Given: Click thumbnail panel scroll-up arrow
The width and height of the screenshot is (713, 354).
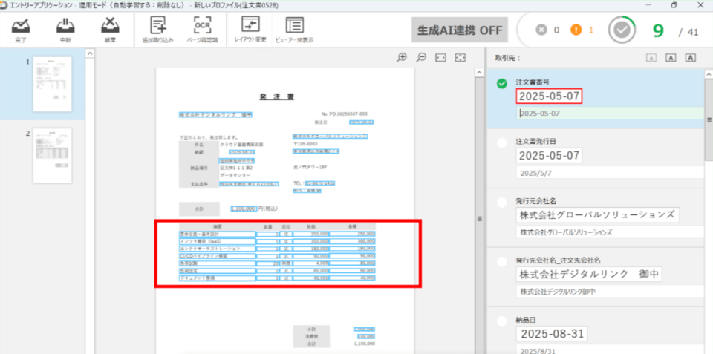Looking at the screenshot, I should tap(90, 53).
